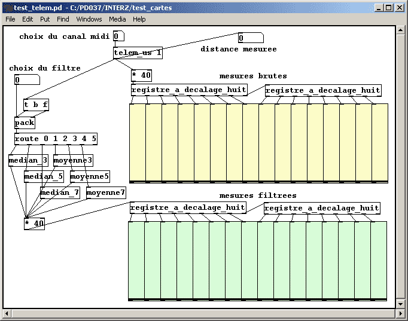Screen dimensions: 408x321
Task: Select the telem_us 1 object box
Action: point(138,53)
